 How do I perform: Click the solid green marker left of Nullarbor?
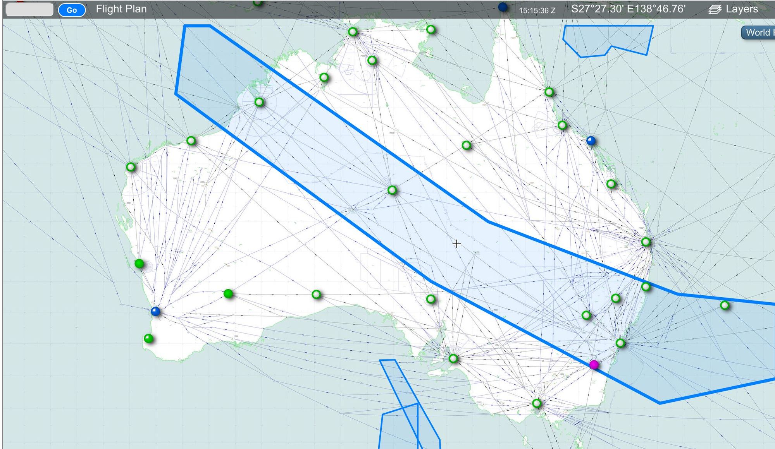tap(228, 294)
